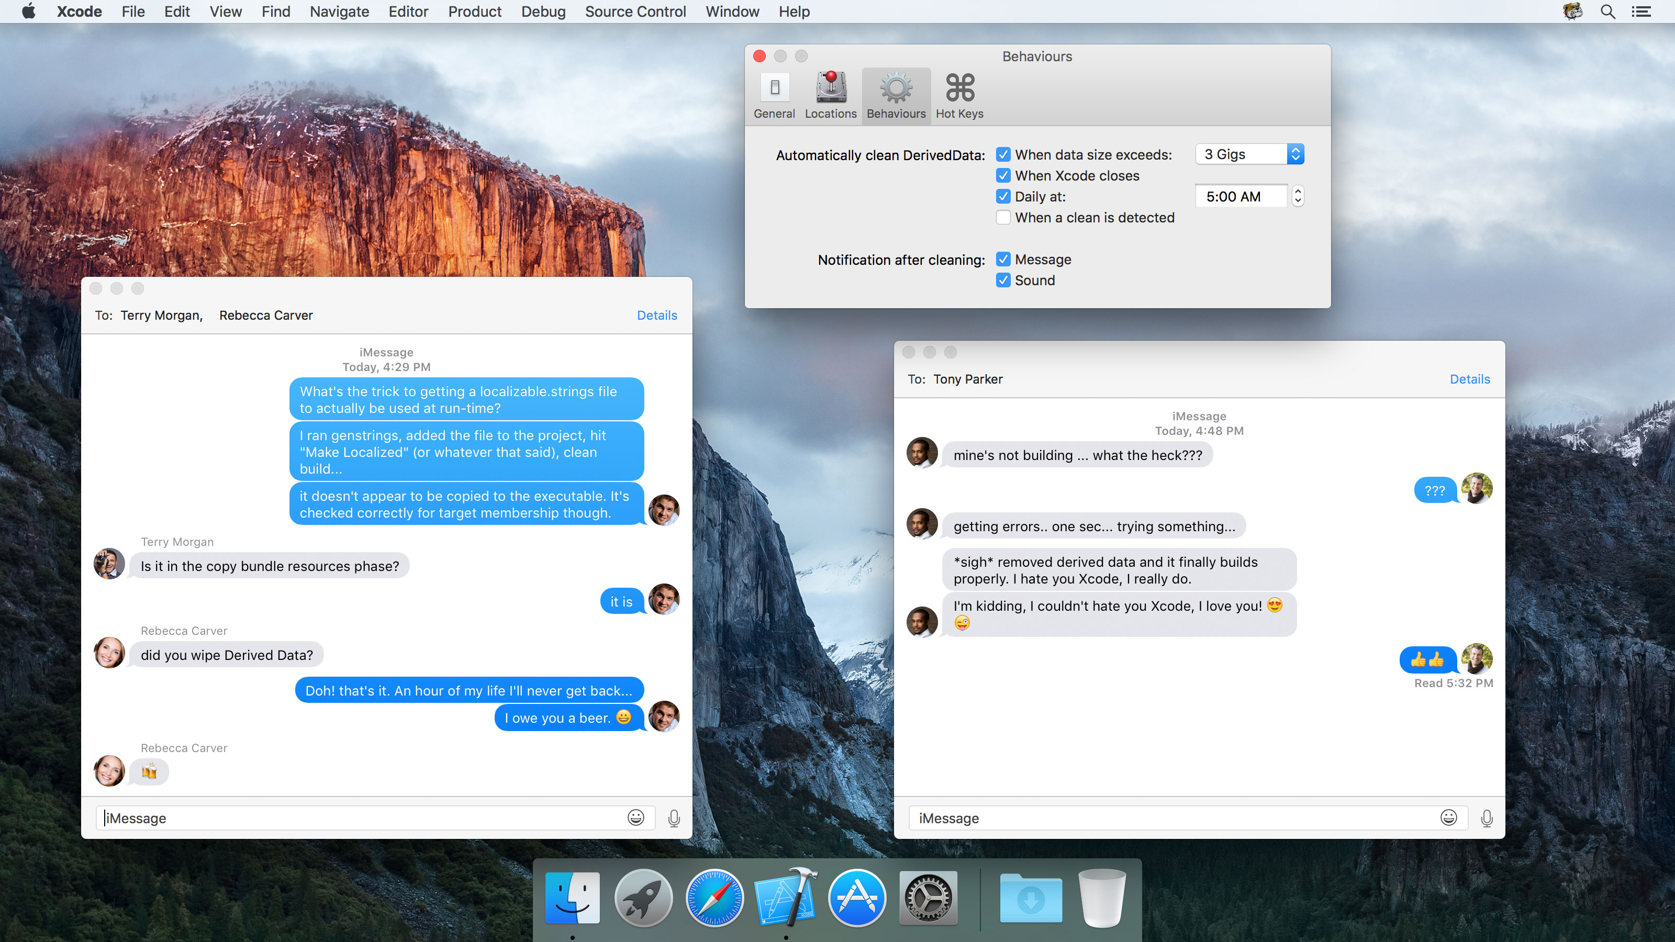
Task: Click Tony Parker's avatar beside 'mine's not building'
Action: [x=922, y=453]
